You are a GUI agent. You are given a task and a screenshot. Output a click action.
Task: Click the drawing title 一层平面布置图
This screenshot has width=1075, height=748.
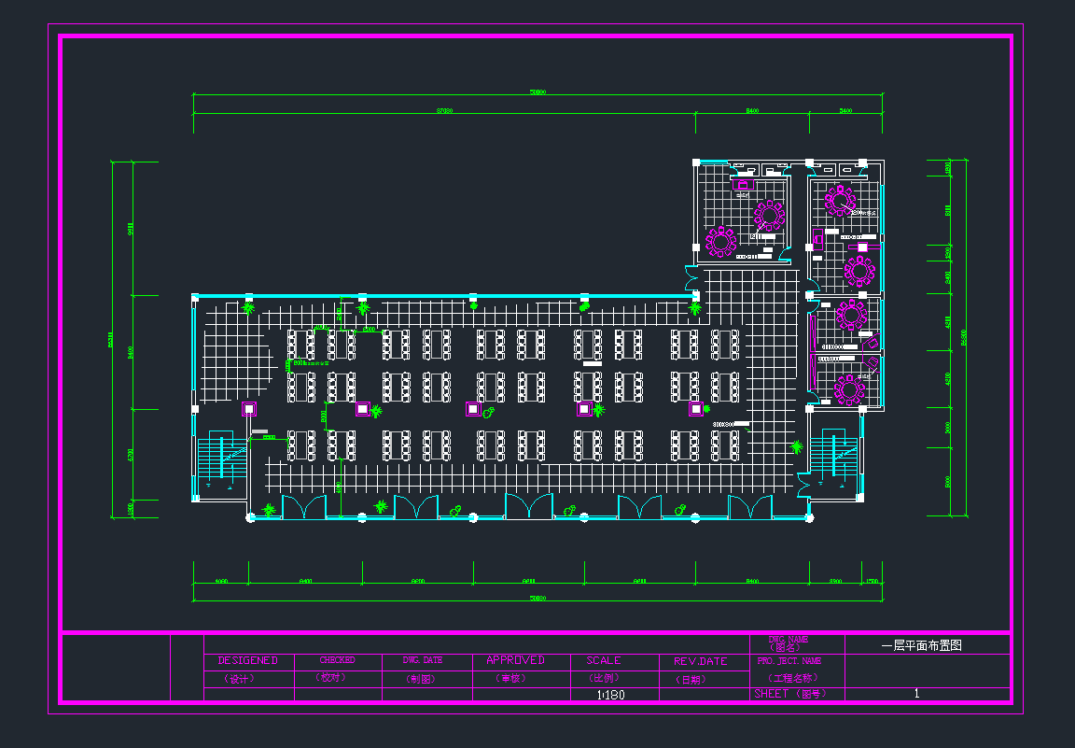point(921,644)
